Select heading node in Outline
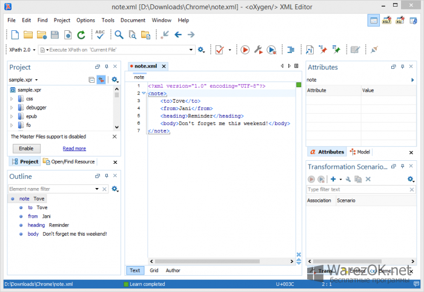This screenshot has height=292, width=424. click(48, 225)
